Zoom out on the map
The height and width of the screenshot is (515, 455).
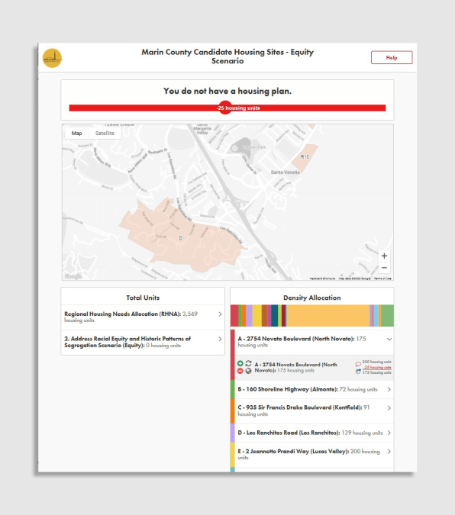point(384,268)
